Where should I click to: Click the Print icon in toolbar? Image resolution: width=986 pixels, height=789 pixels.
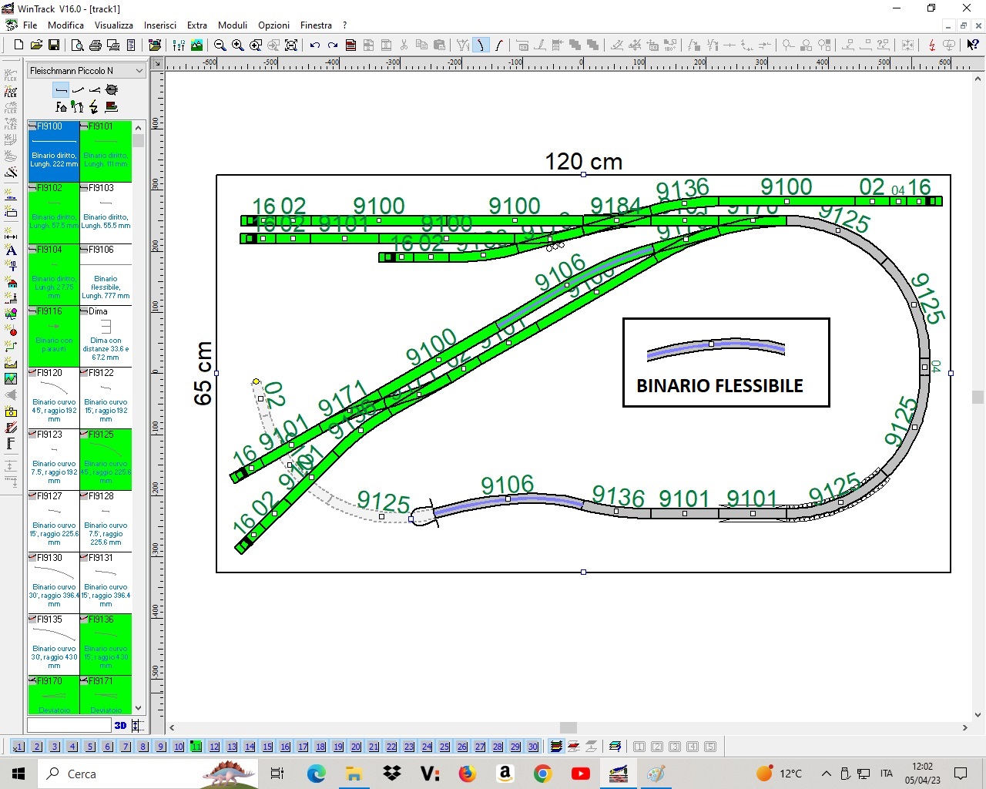pos(96,45)
